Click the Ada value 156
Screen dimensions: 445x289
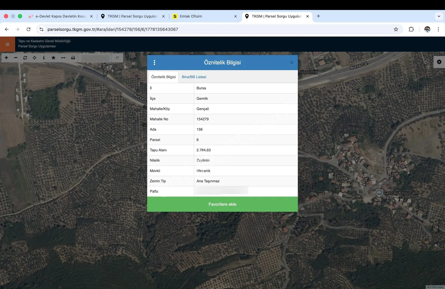pyautogui.click(x=199, y=129)
